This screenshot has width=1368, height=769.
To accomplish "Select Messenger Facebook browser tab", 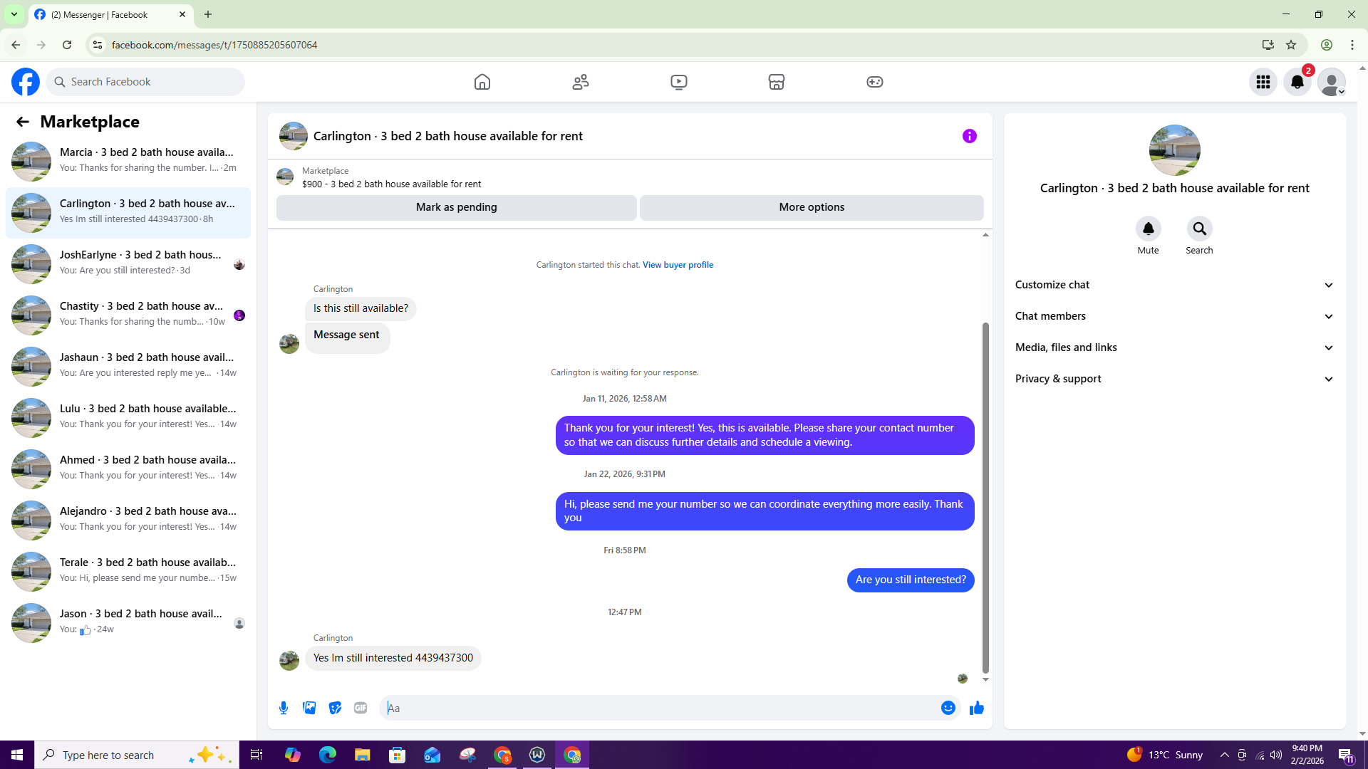I will click(x=111, y=14).
